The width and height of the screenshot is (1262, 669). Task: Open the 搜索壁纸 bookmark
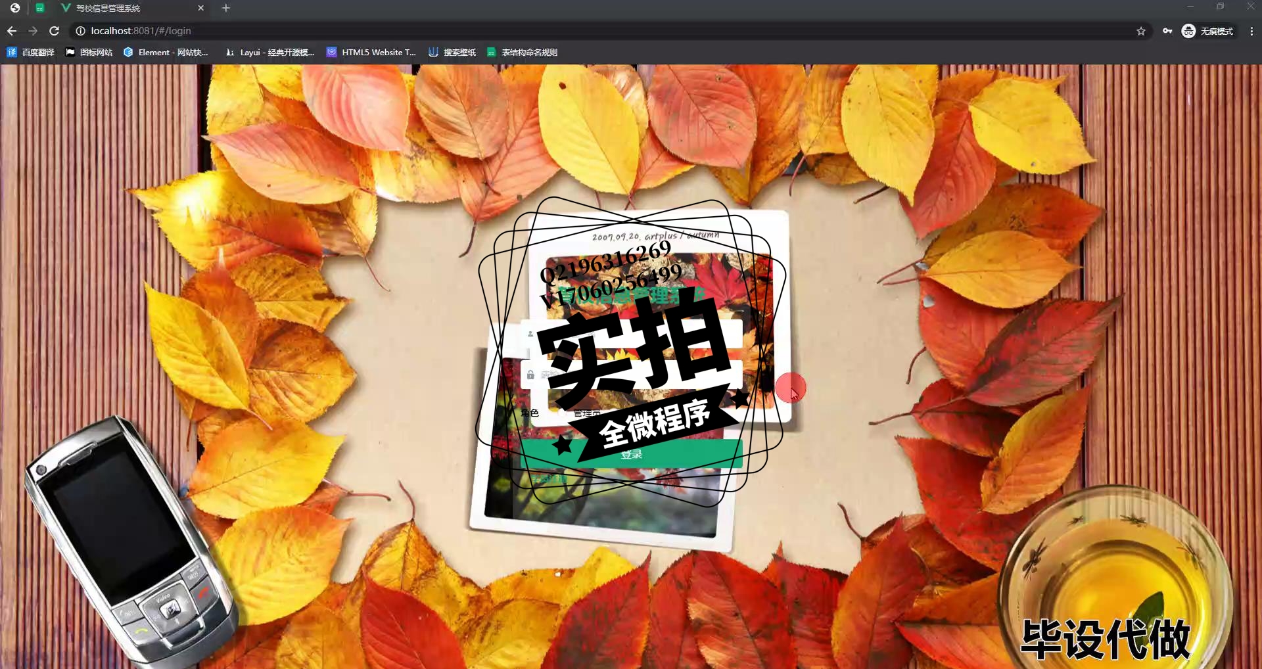(452, 52)
